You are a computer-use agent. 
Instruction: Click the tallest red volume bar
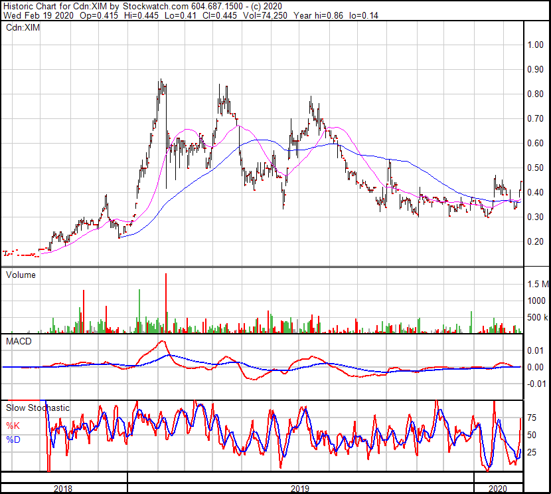[x=166, y=303]
